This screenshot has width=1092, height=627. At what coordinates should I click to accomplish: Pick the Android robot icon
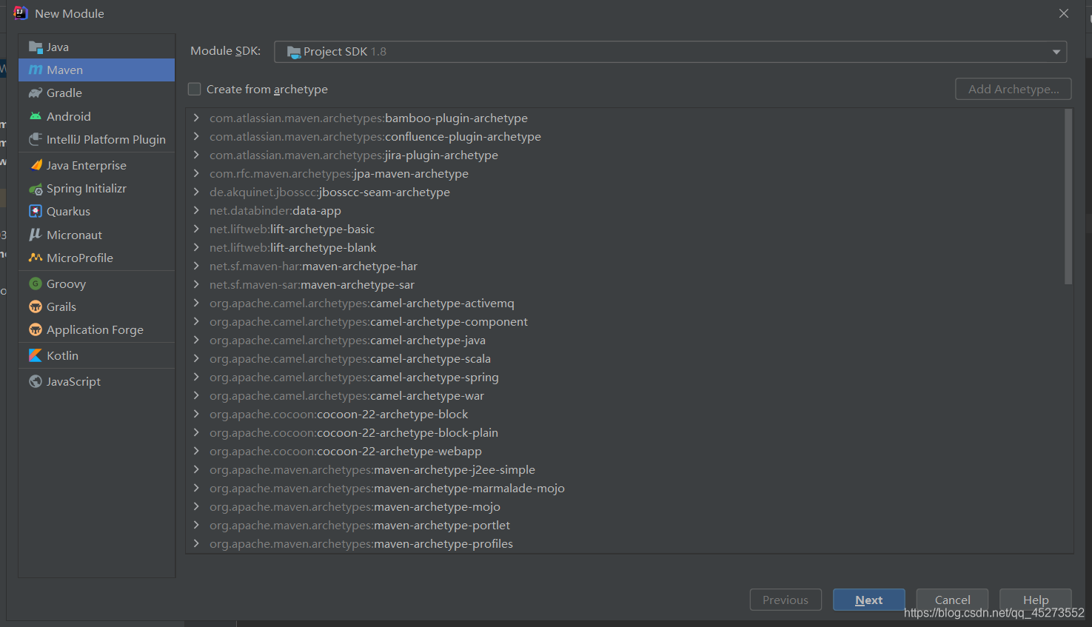point(35,116)
